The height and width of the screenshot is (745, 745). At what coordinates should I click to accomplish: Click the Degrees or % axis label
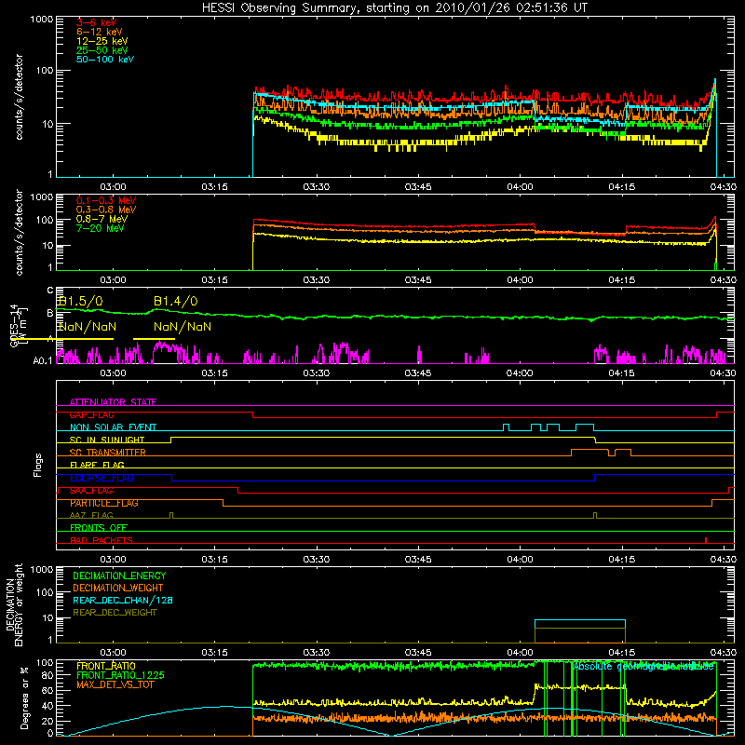pos(24,698)
